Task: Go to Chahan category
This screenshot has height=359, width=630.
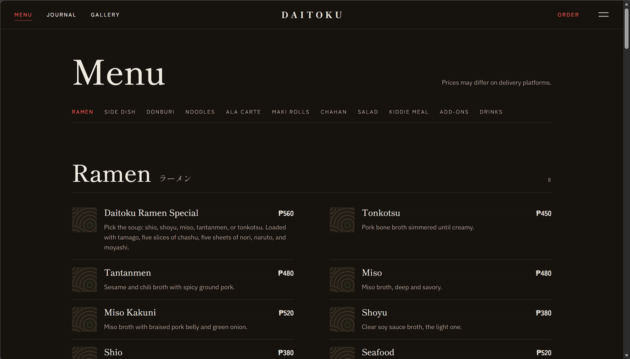Action: [334, 112]
